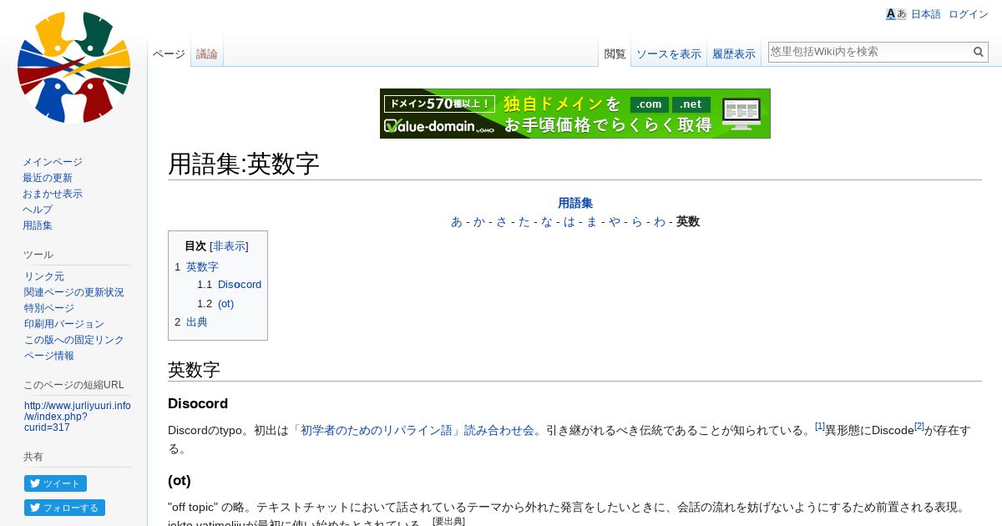Open 特別ページ link
This screenshot has width=1002, height=526.
(49, 308)
